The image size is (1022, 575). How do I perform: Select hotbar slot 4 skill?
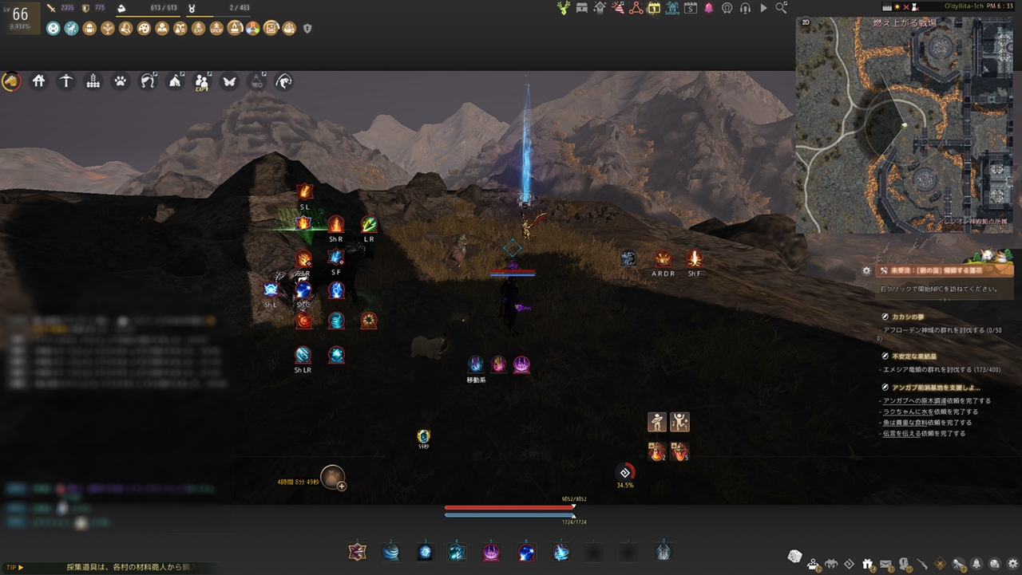tap(458, 551)
